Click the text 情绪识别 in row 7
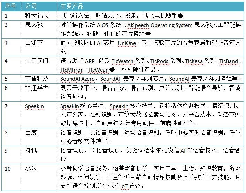Image resolution: width=246 pixels, height=193 pixels. [223, 106]
